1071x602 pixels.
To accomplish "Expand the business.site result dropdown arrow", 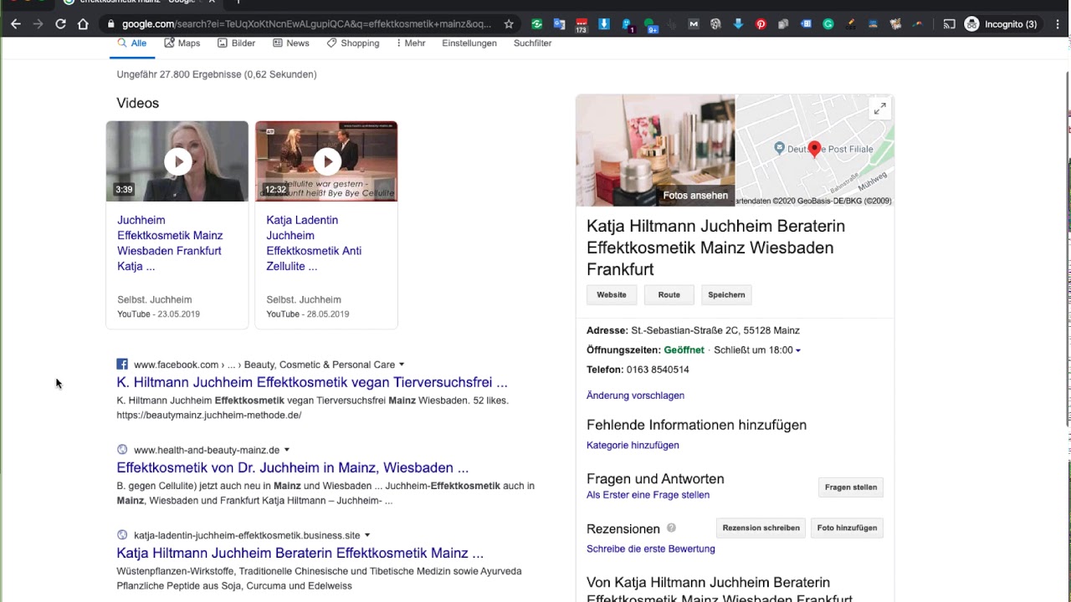I will [x=366, y=535].
